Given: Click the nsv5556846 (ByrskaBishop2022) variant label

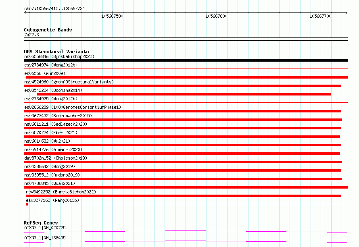Looking at the screenshot, I should [x=59, y=56].
